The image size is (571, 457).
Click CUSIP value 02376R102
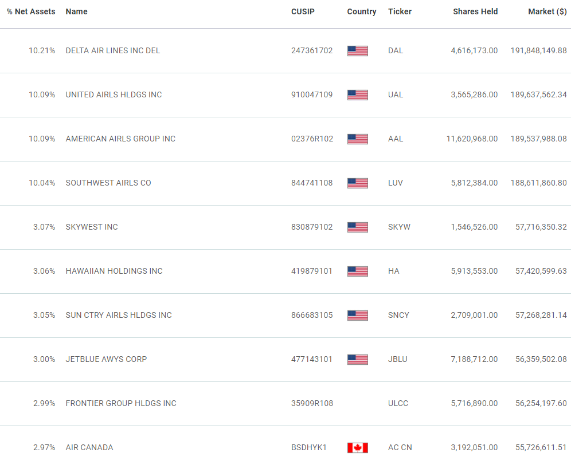pos(312,139)
